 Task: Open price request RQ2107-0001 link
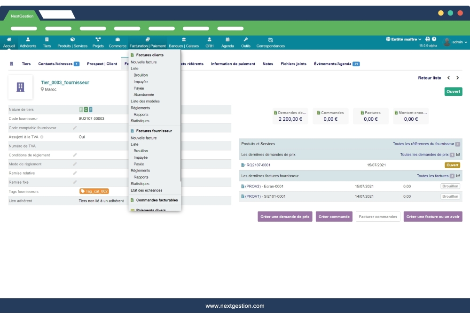[258, 165]
